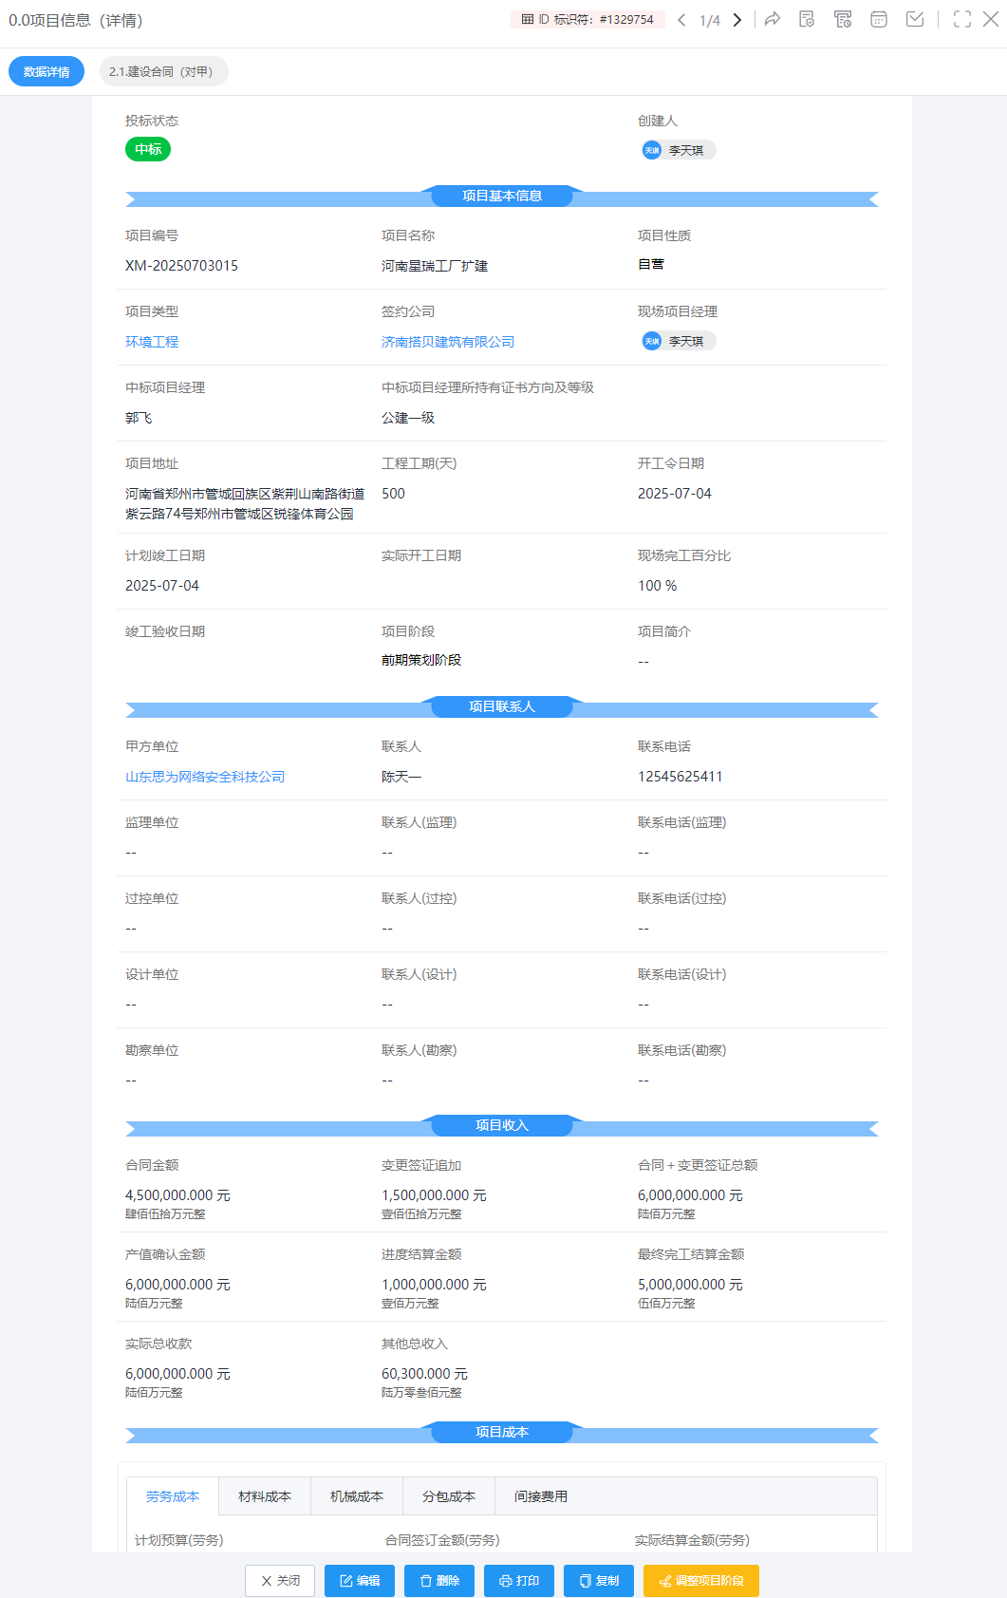Open 济南搭贝建筑有限公司 link
Viewport: 1007px width, 1598px height.
pyautogui.click(x=448, y=342)
